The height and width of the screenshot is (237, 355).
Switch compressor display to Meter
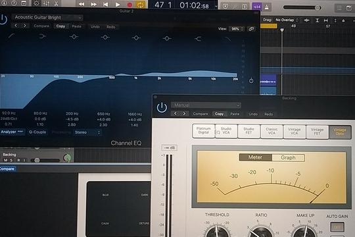pyautogui.click(x=255, y=157)
